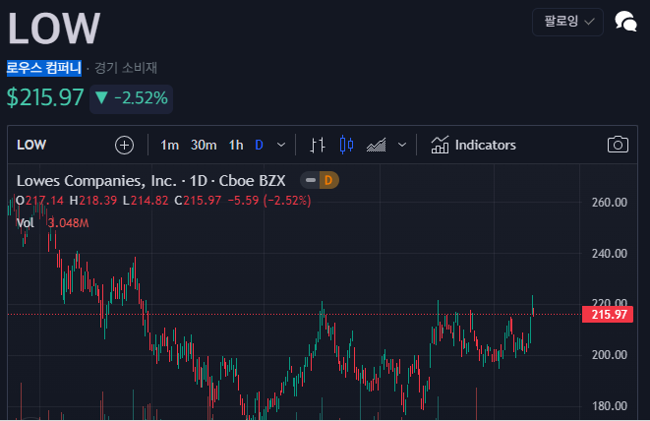
Task: Expand the time interval dropdown arrow
Action: (281, 146)
